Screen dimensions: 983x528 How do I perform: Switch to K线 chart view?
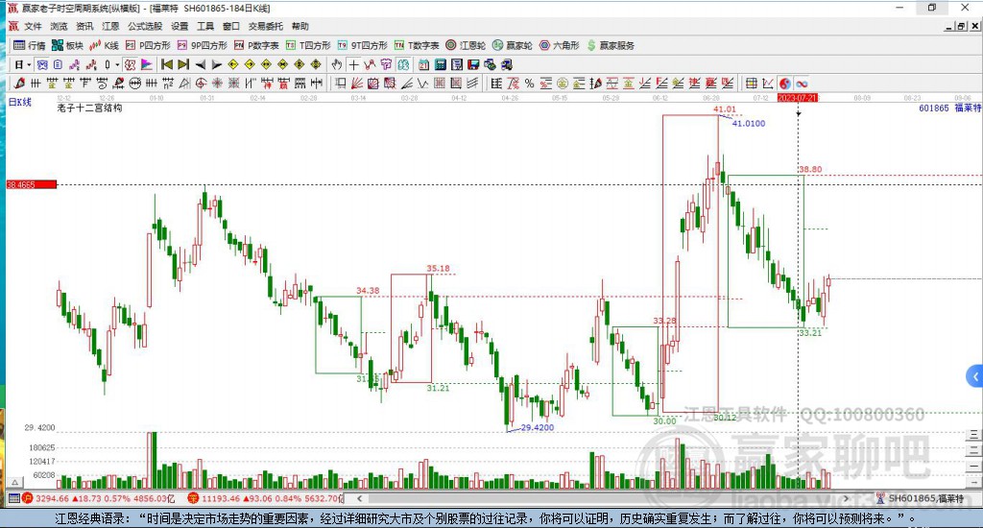104,45
